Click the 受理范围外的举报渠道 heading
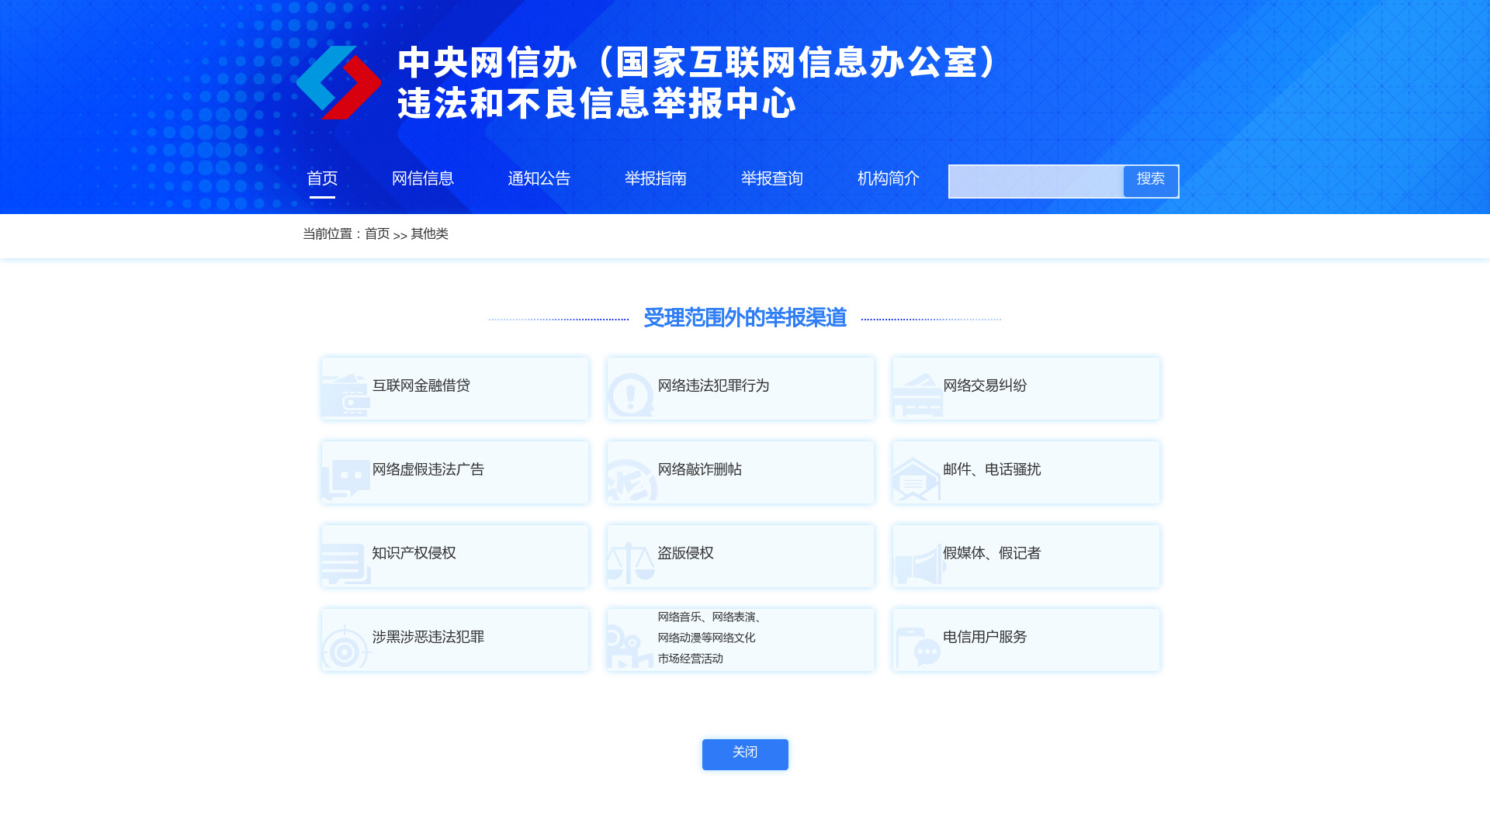Viewport: 1490px width, 816px height. 745,318
